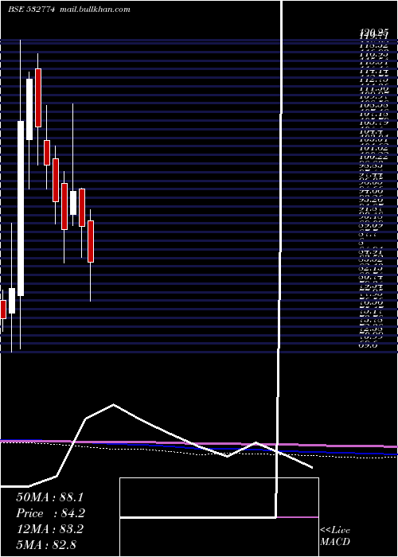398x557 pixels.
Task: Click the '<<Live MACD' label
Action: [x=335, y=536]
